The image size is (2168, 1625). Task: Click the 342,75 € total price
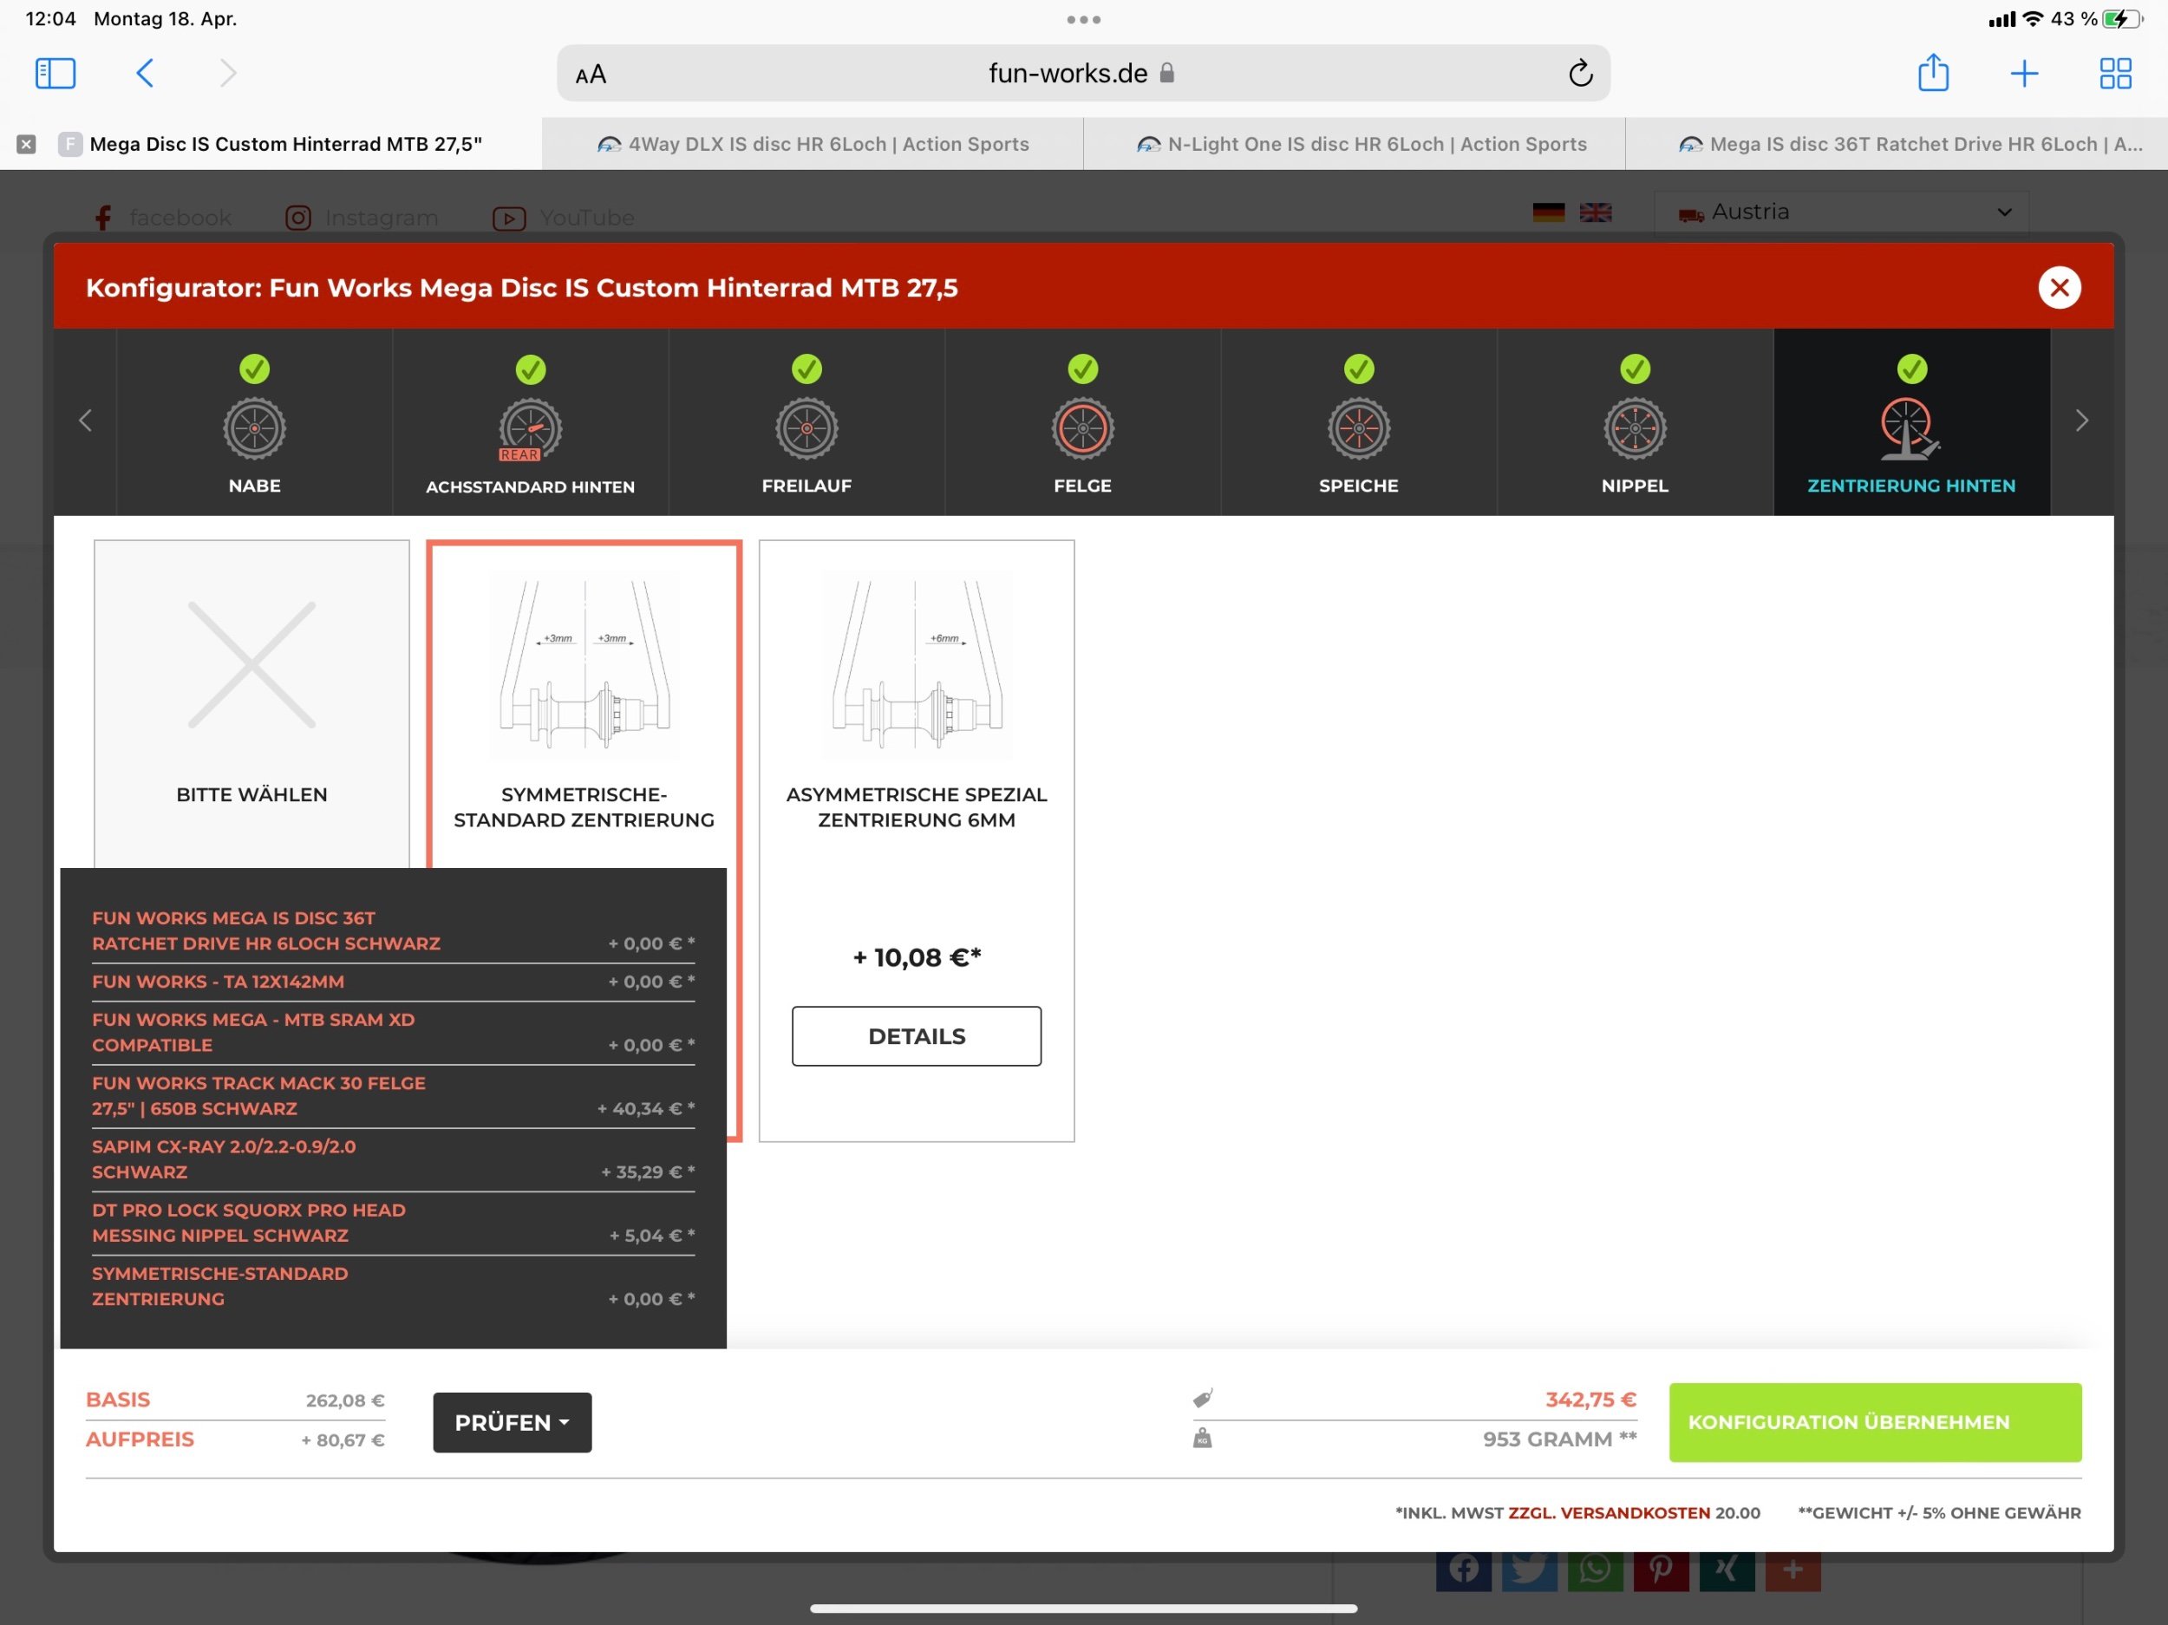(x=1590, y=1400)
